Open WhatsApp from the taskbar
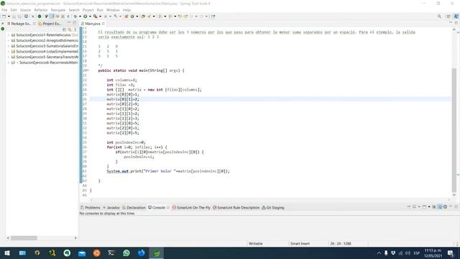Image resolution: width=460 pixels, height=259 pixels. coord(126,253)
